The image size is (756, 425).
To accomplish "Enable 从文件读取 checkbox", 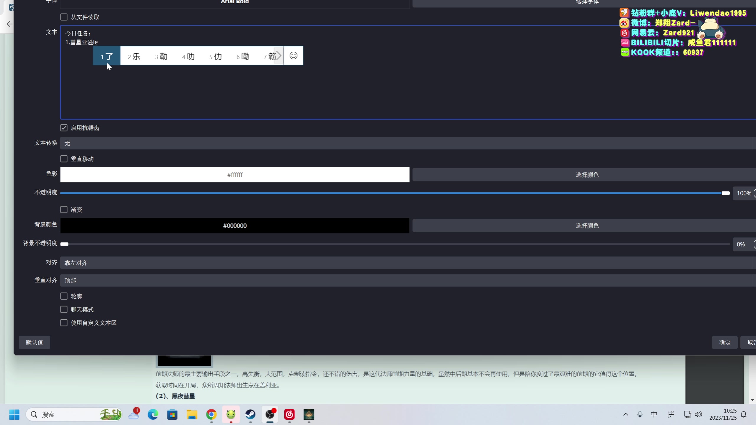I will click(x=64, y=17).
